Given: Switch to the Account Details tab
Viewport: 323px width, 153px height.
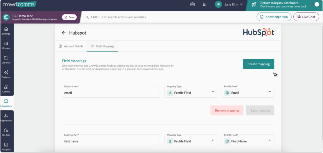Looking at the screenshot, I should 71,46.
